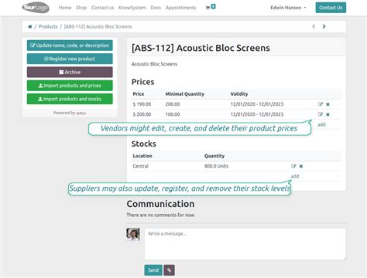Click add link under Stocks table

[295, 176]
